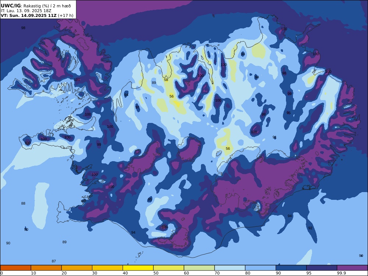Click the '30' legend scale label

(95, 273)
